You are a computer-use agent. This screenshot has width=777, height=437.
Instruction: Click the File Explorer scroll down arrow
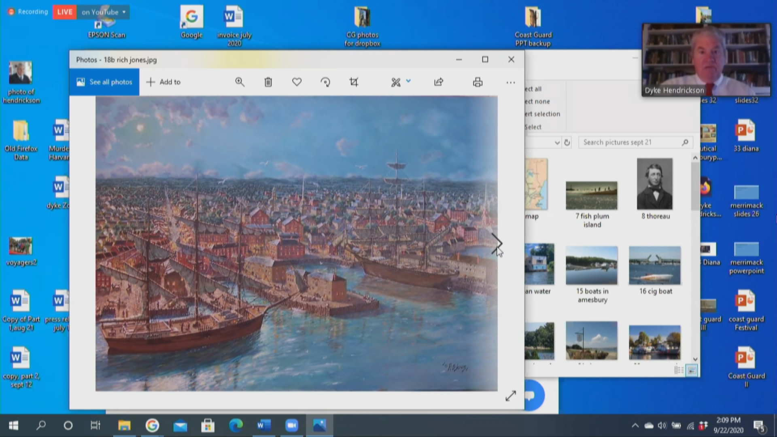pos(695,359)
